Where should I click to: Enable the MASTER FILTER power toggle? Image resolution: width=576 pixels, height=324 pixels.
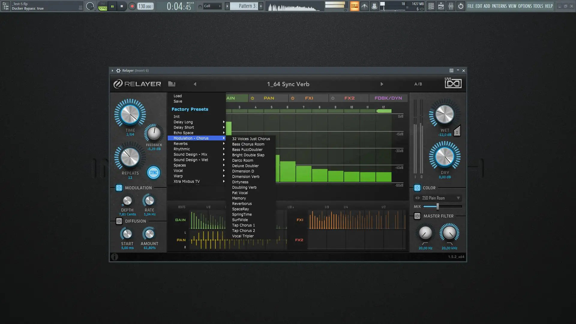pyautogui.click(x=417, y=216)
